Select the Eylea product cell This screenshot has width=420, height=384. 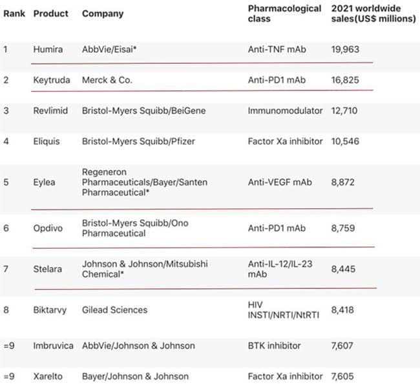(x=45, y=182)
